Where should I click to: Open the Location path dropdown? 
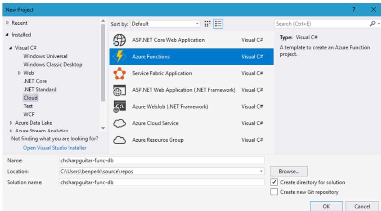261,171
